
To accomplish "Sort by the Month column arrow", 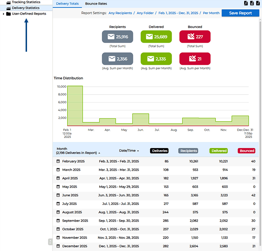I will tap(99, 153).
